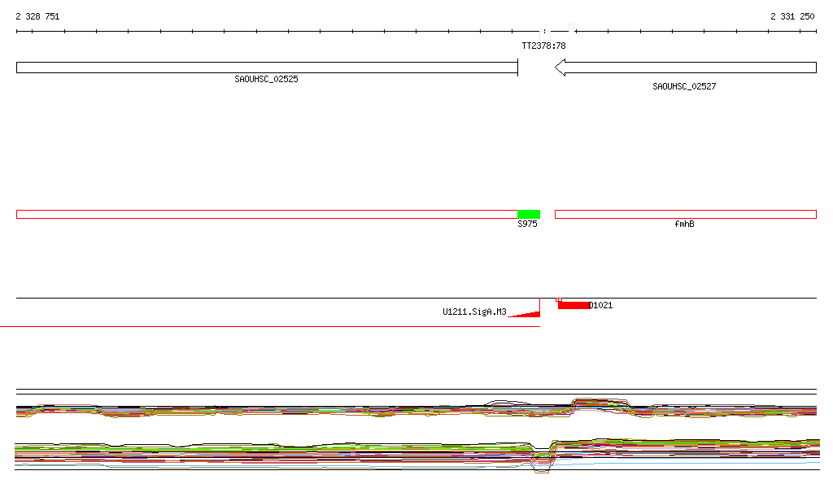Click the start coordinate 2 328 751
Screen dimensions: 833x497
pos(37,16)
